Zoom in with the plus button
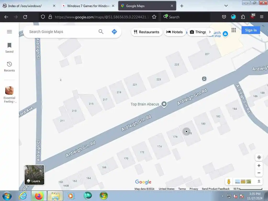This screenshot has height=201, width=268. point(259,165)
